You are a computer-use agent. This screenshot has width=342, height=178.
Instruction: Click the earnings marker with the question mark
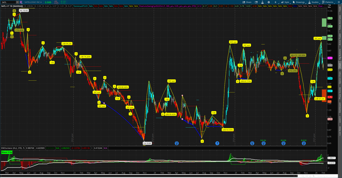coord(217,143)
